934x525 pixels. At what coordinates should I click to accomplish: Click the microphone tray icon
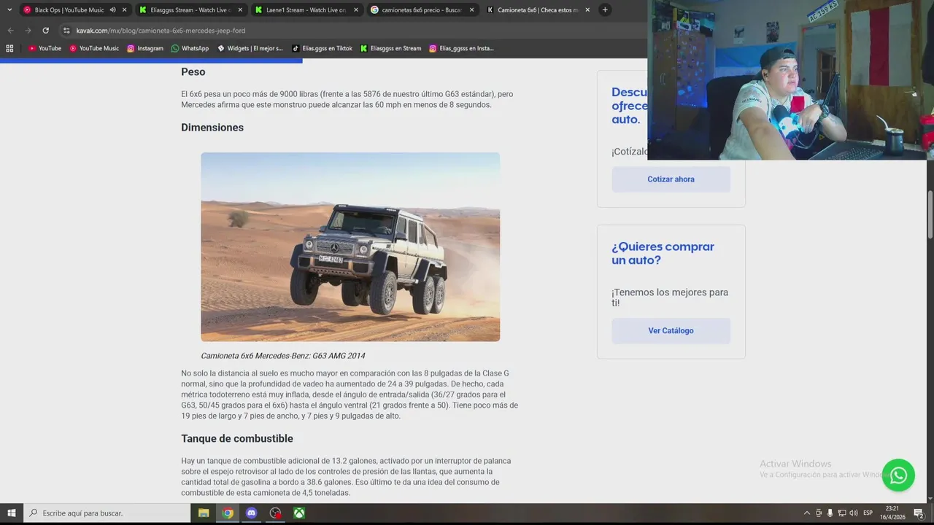coord(830,513)
